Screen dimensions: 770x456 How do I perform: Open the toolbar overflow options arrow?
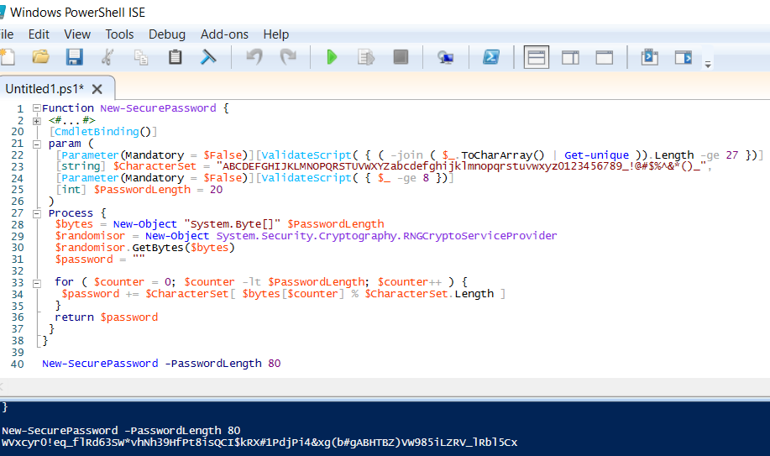[x=708, y=64]
